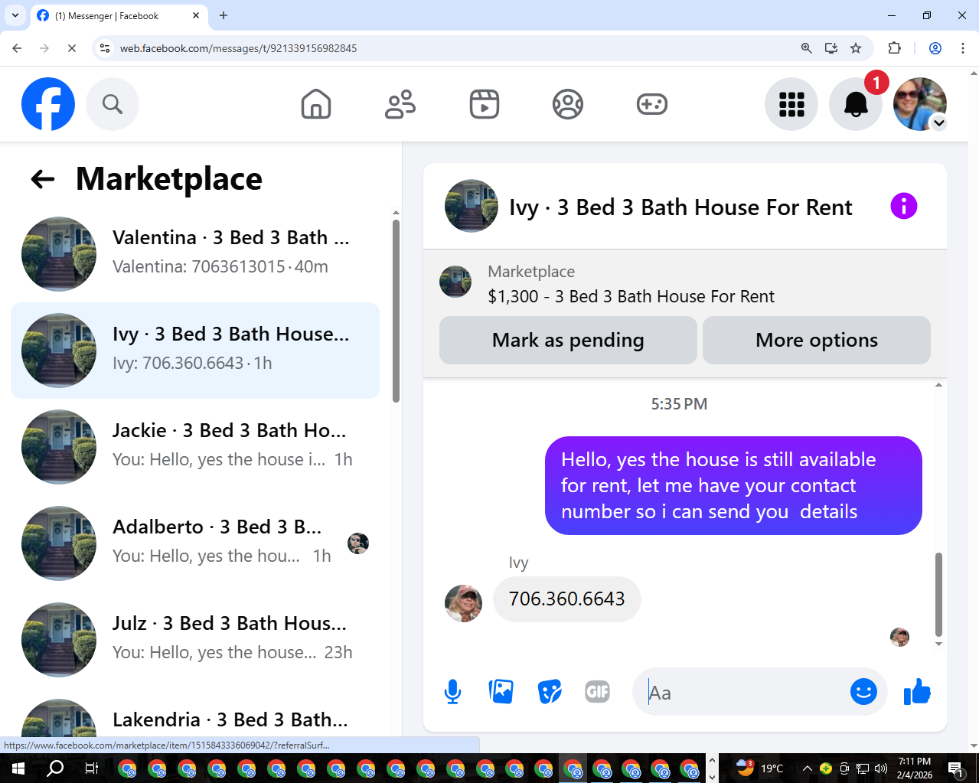Click More options button

(817, 341)
